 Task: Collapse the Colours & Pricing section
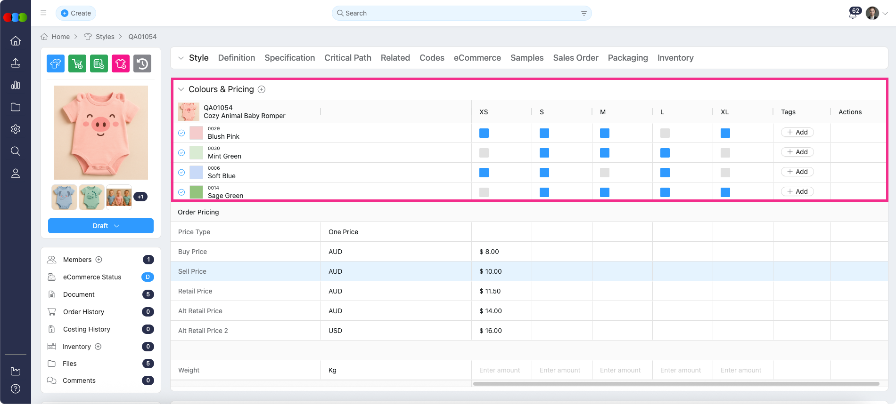(181, 89)
